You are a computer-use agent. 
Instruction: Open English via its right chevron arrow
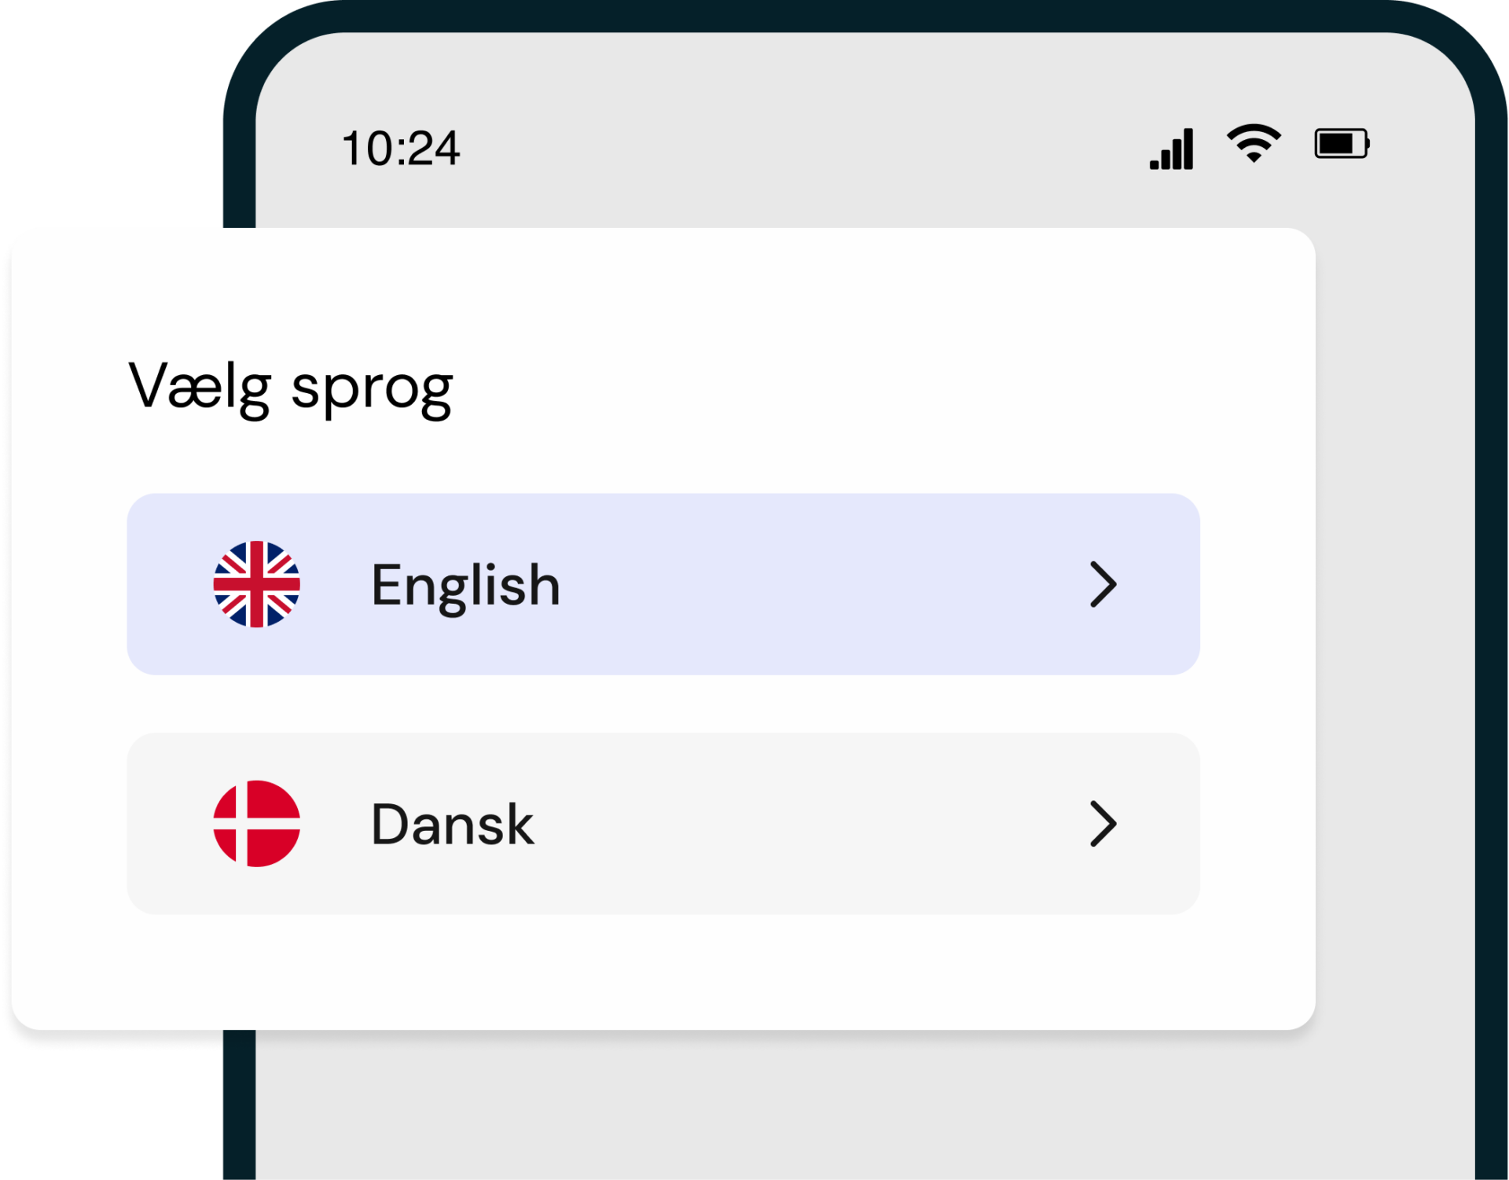1103,584
